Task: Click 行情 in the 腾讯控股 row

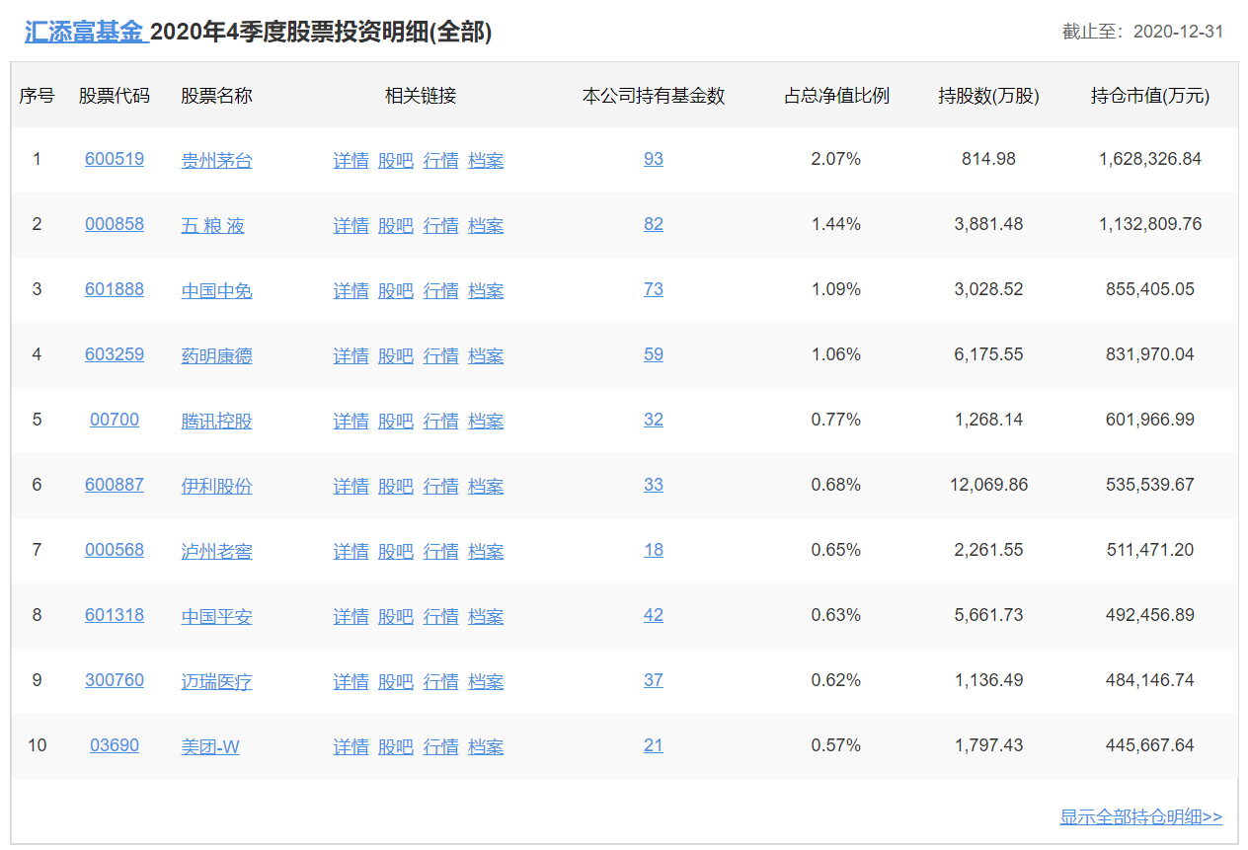Action: pos(441,421)
